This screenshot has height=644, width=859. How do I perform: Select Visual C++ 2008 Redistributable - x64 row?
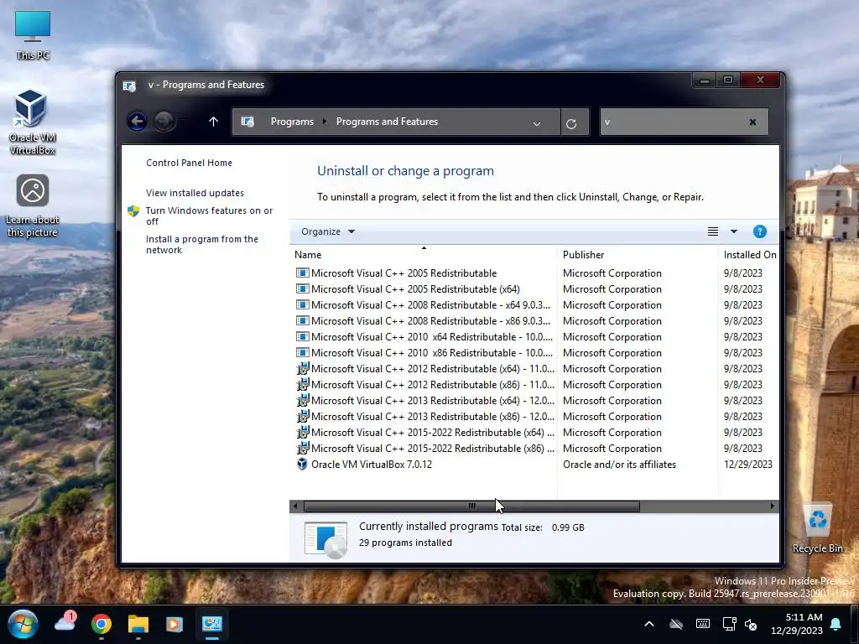pyautogui.click(x=534, y=304)
